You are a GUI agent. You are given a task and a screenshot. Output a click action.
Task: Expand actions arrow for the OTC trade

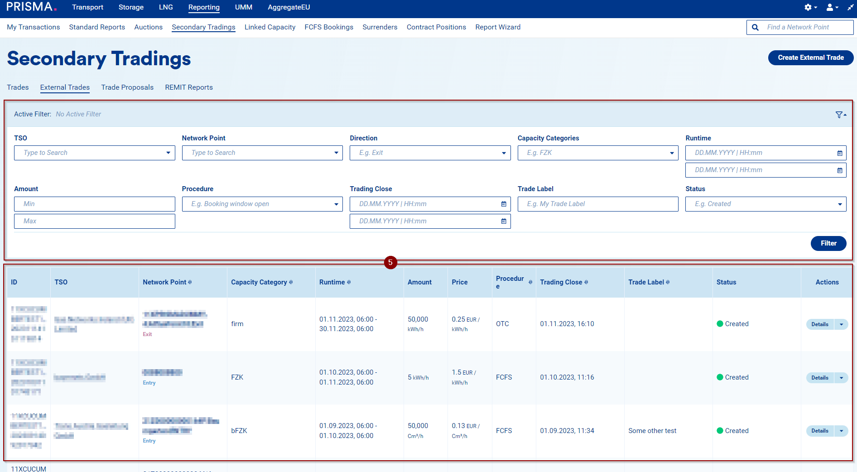841,324
